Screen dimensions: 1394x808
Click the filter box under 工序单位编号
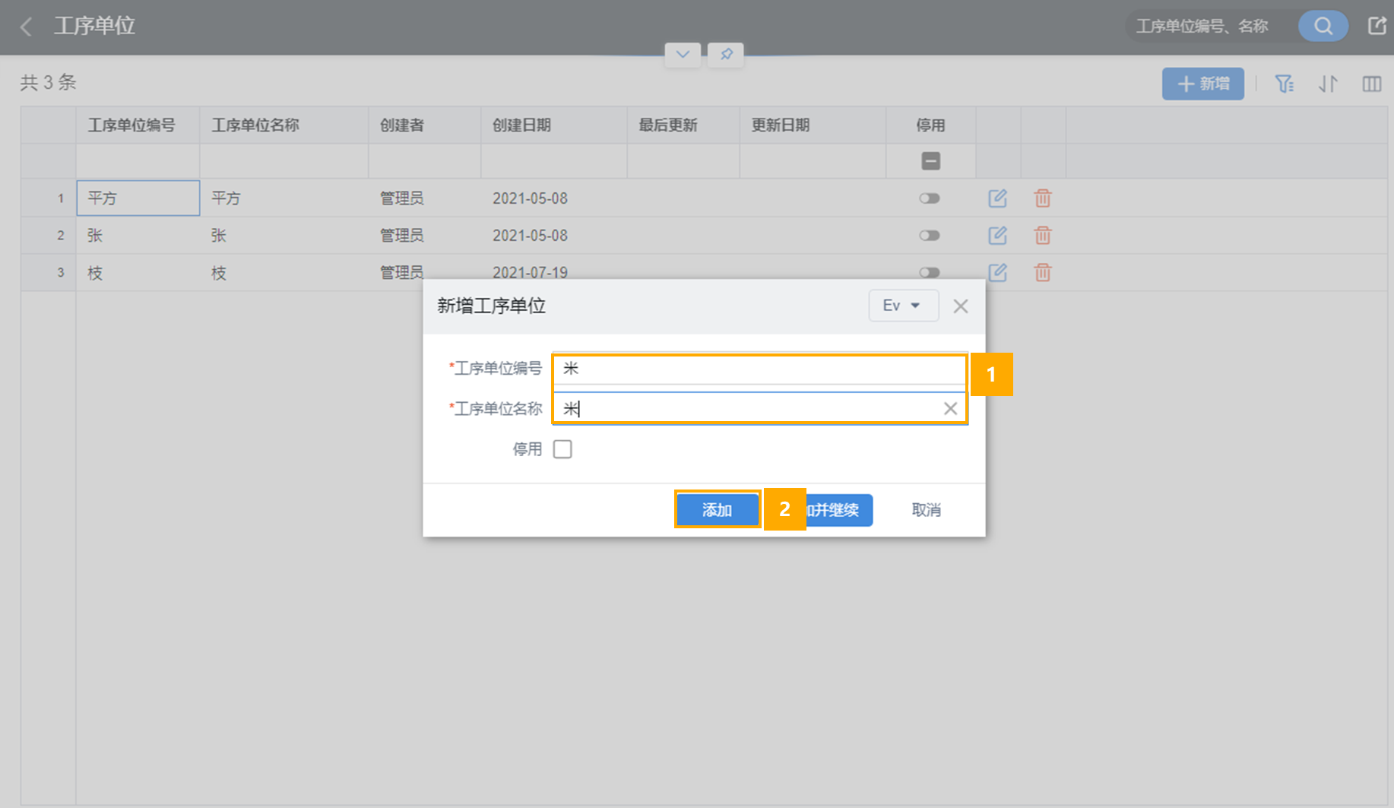pyautogui.click(x=138, y=161)
